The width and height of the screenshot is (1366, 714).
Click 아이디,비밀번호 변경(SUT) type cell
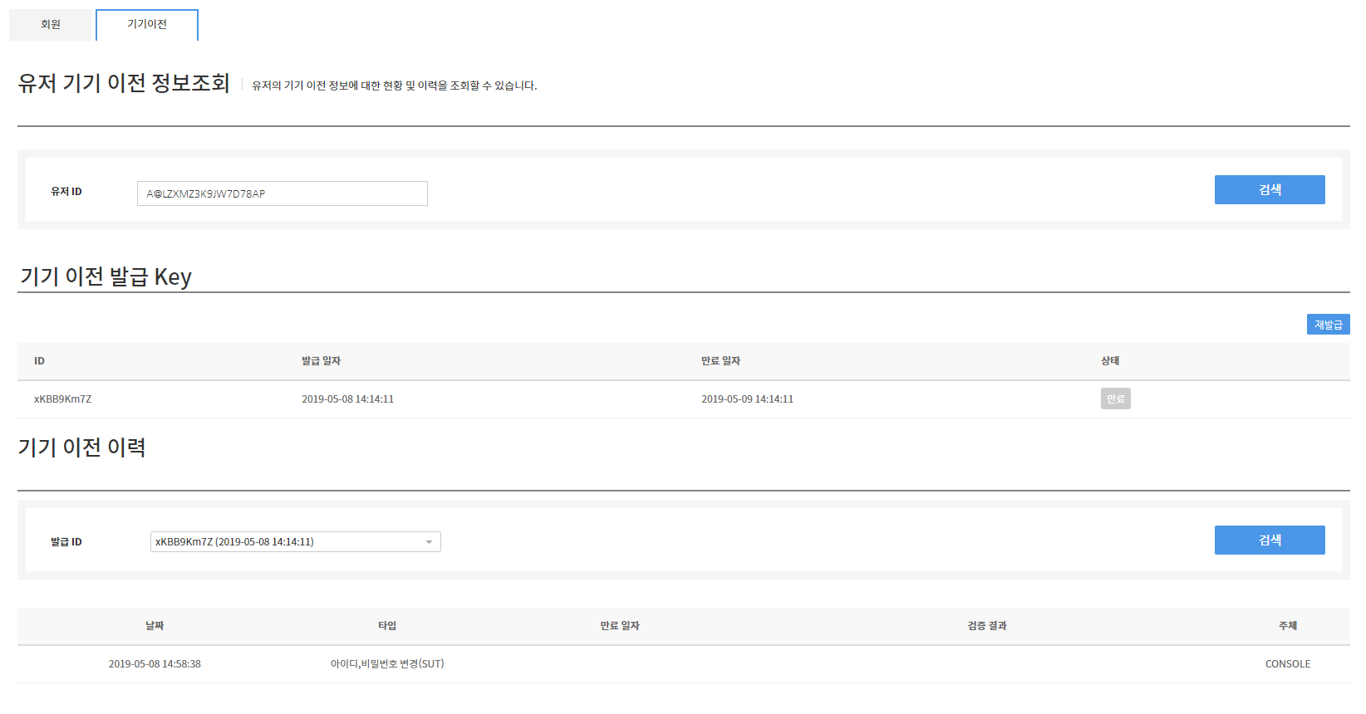[x=387, y=664]
